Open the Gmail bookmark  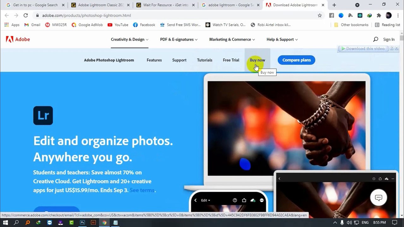[x=32, y=25]
